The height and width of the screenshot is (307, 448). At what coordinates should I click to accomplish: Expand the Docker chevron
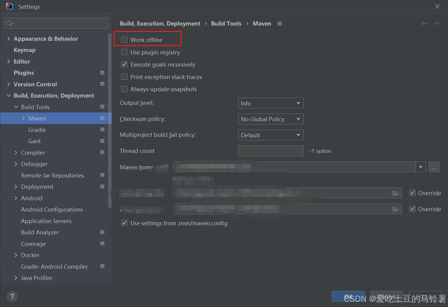[16, 255]
